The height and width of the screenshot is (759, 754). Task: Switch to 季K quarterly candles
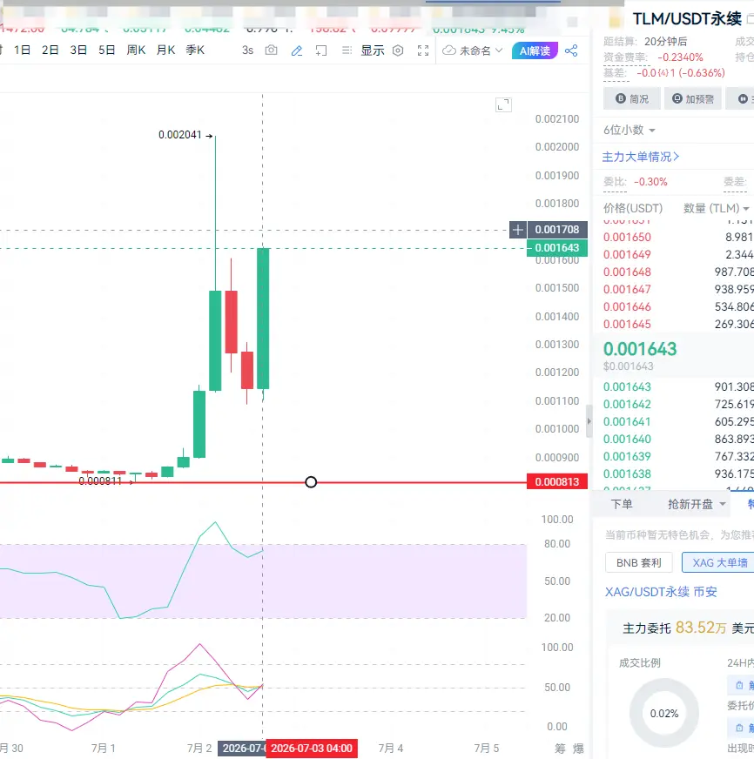195,50
